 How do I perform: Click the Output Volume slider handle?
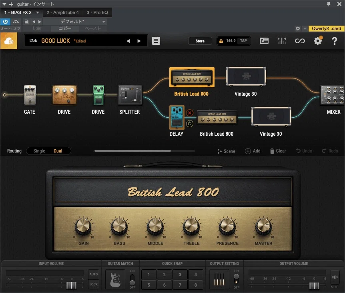[314, 285]
